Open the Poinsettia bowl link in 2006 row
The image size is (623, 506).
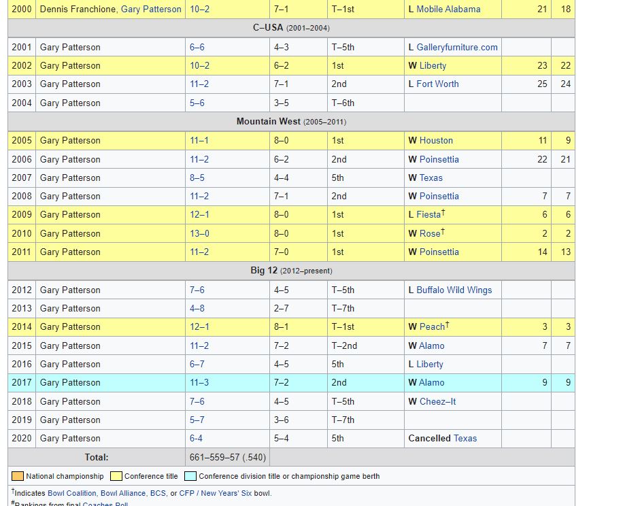coord(439,159)
